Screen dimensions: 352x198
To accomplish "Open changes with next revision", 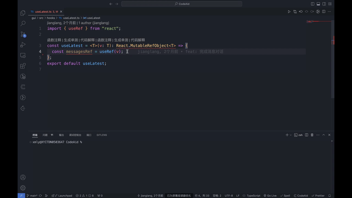I will 312,12.
